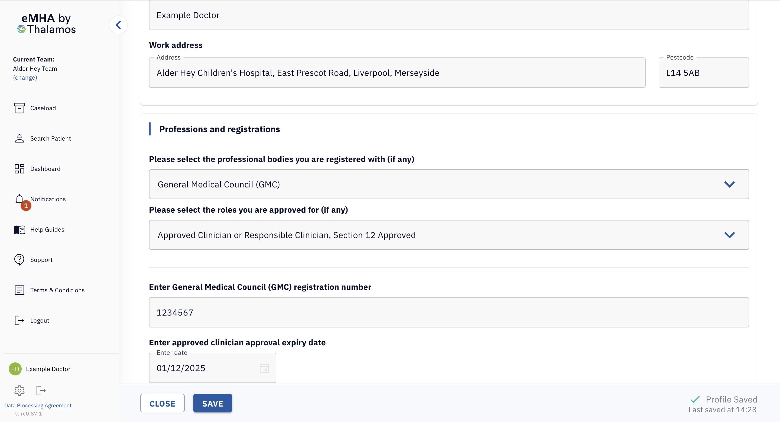Open settings gear icon near profile
Screen dimensions: 780x422
click(x=19, y=391)
